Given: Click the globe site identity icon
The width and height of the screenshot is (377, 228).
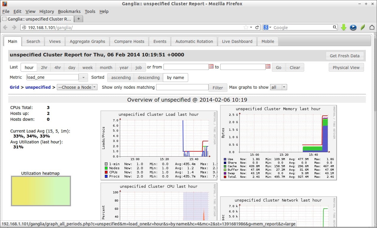Looking at the screenshot, I should pos(24,27).
